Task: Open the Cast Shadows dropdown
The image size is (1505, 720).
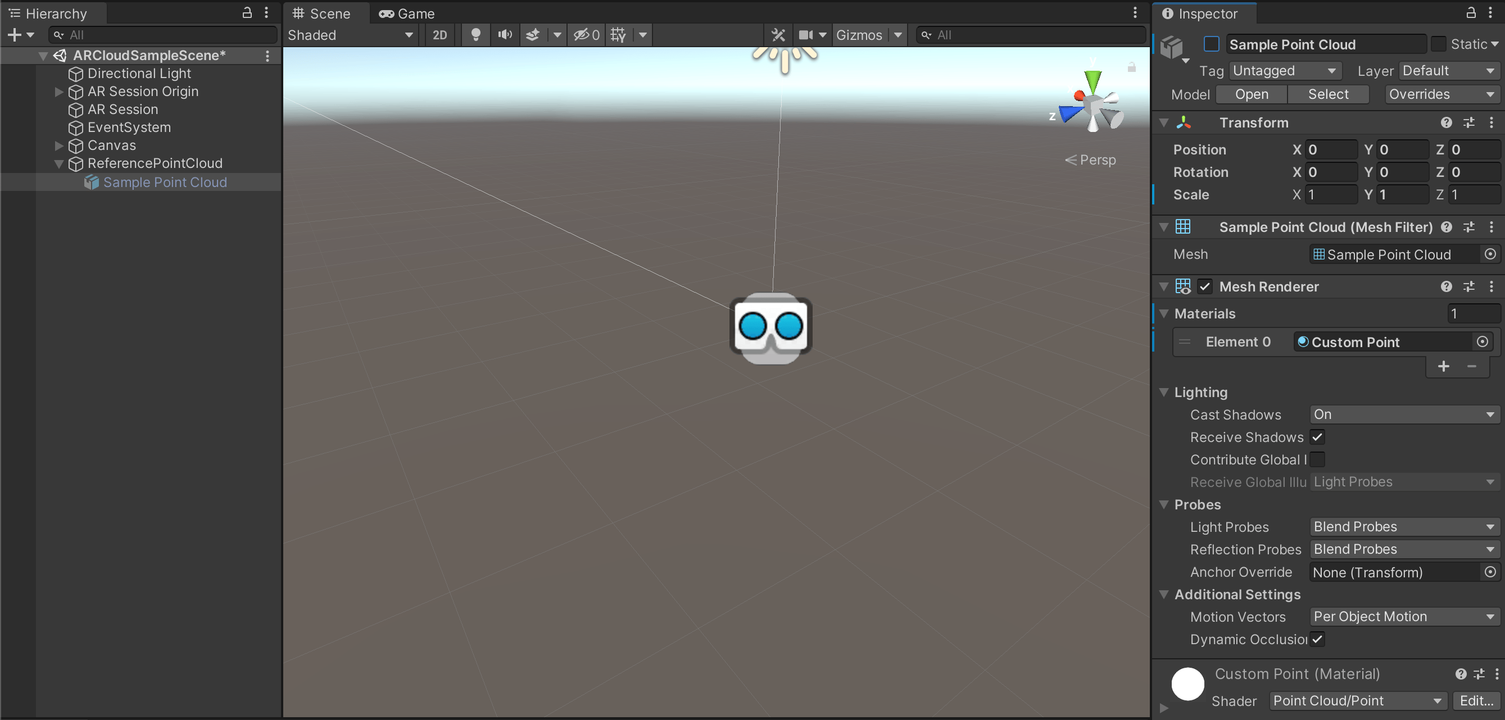Action: [x=1402, y=414]
